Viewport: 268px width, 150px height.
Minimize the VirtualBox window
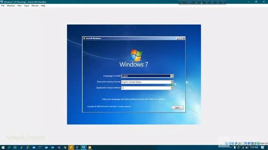[x=248, y=2]
